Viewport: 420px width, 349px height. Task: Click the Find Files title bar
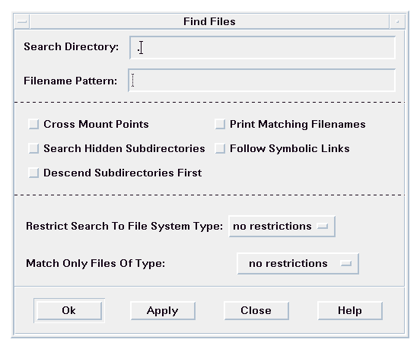pyautogui.click(x=209, y=21)
